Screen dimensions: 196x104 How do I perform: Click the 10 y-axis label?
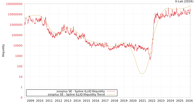coord(21,77)
